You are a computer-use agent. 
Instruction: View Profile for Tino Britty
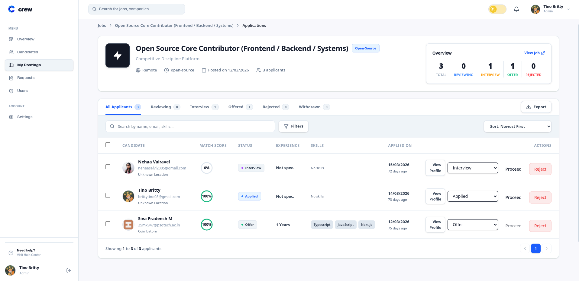click(435, 196)
